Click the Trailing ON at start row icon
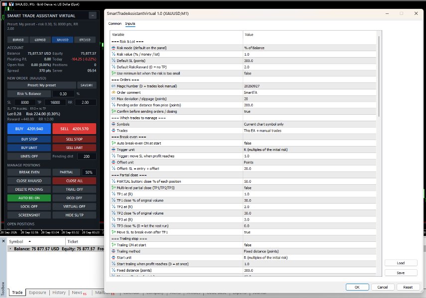 pos(114,245)
